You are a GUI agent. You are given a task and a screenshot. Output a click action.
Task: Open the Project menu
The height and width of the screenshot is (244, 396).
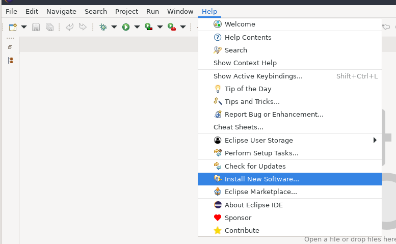[x=126, y=11]
